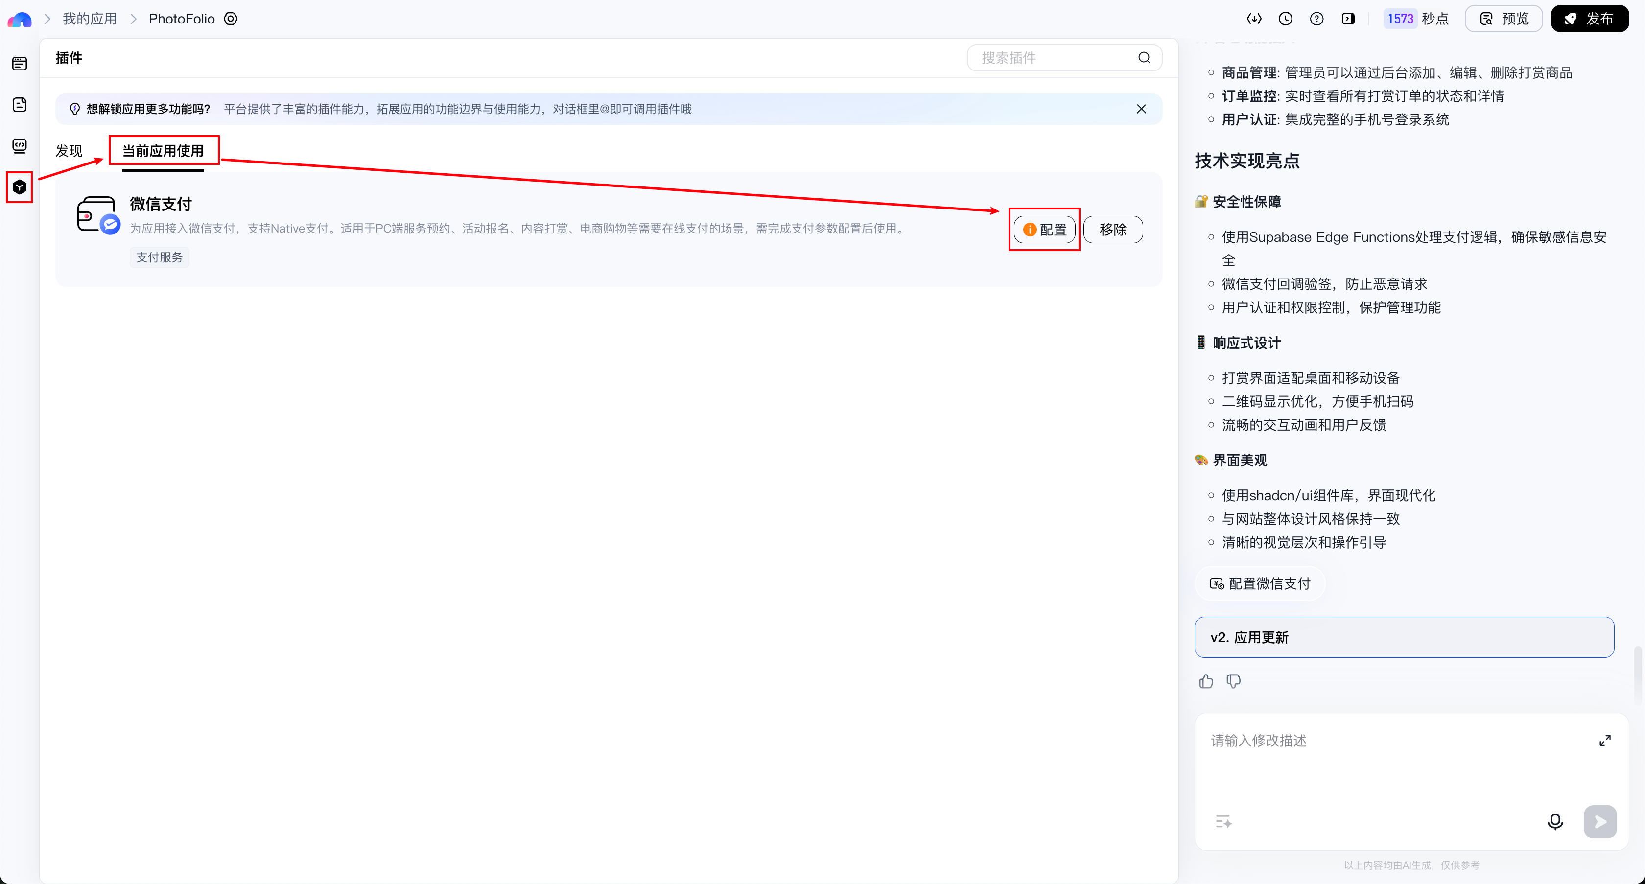Image resolution: width=1645 pixels, height=884 pixels.
Task: Click the version history clock icon
Action: pos(1286,19)
